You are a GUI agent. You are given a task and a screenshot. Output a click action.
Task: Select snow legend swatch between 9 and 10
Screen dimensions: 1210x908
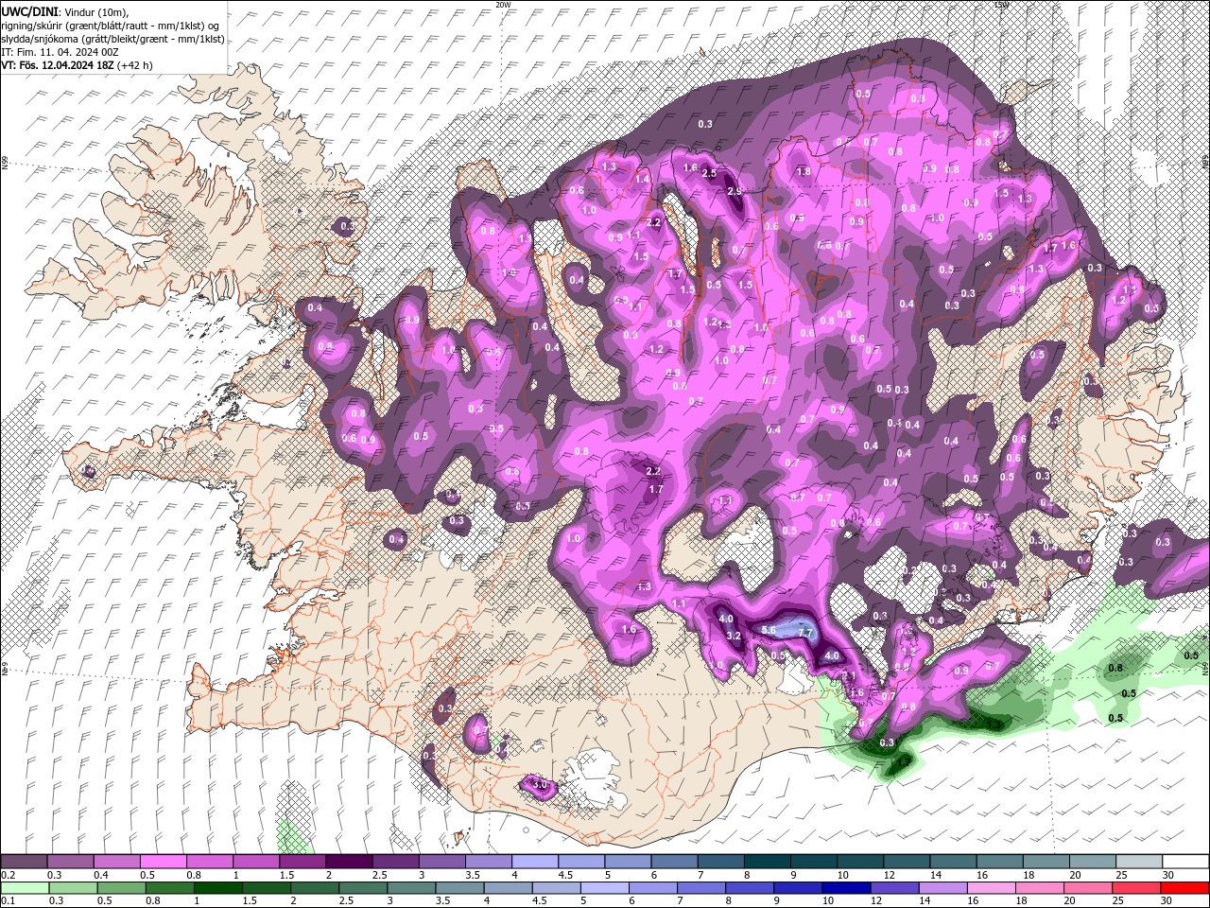(814, 862)
